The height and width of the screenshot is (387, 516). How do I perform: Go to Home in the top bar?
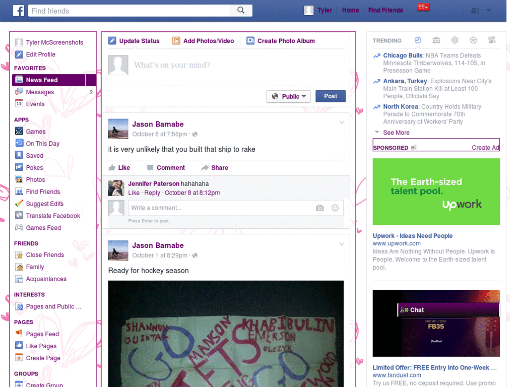[x=350, y=10]
